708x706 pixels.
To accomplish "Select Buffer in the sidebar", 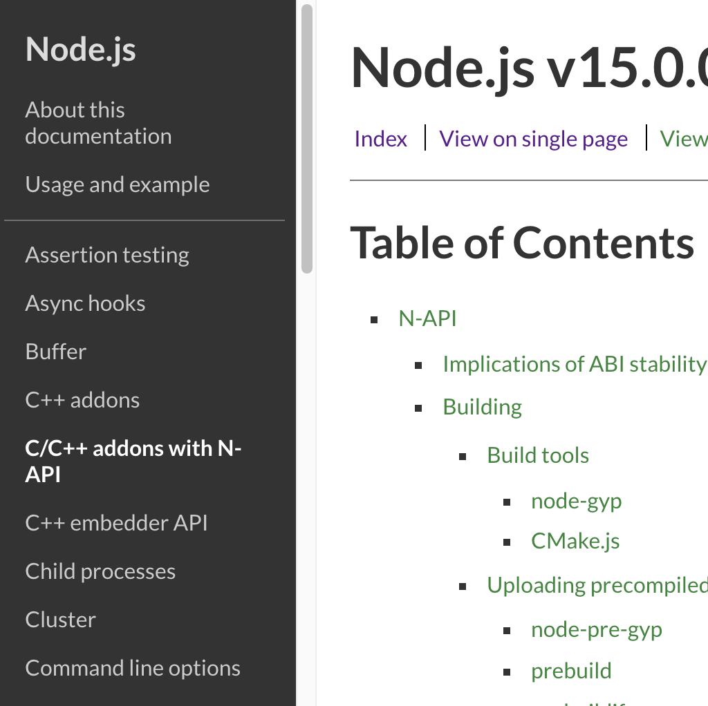I will (56, 352).
